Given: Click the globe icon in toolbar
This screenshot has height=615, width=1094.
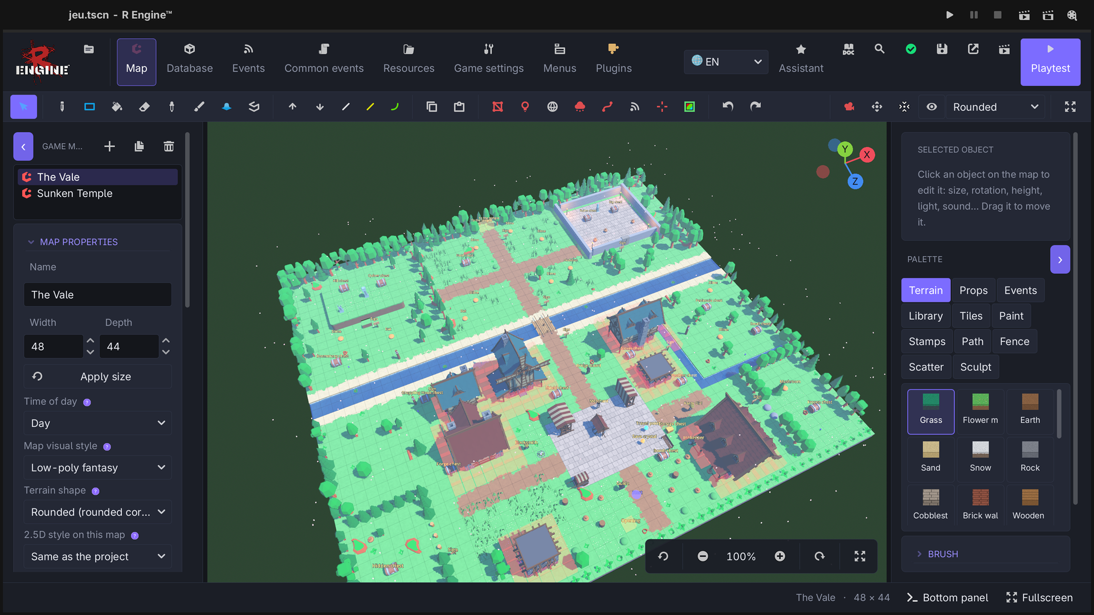Looking at the screenshot, I should tap(553, 106).
